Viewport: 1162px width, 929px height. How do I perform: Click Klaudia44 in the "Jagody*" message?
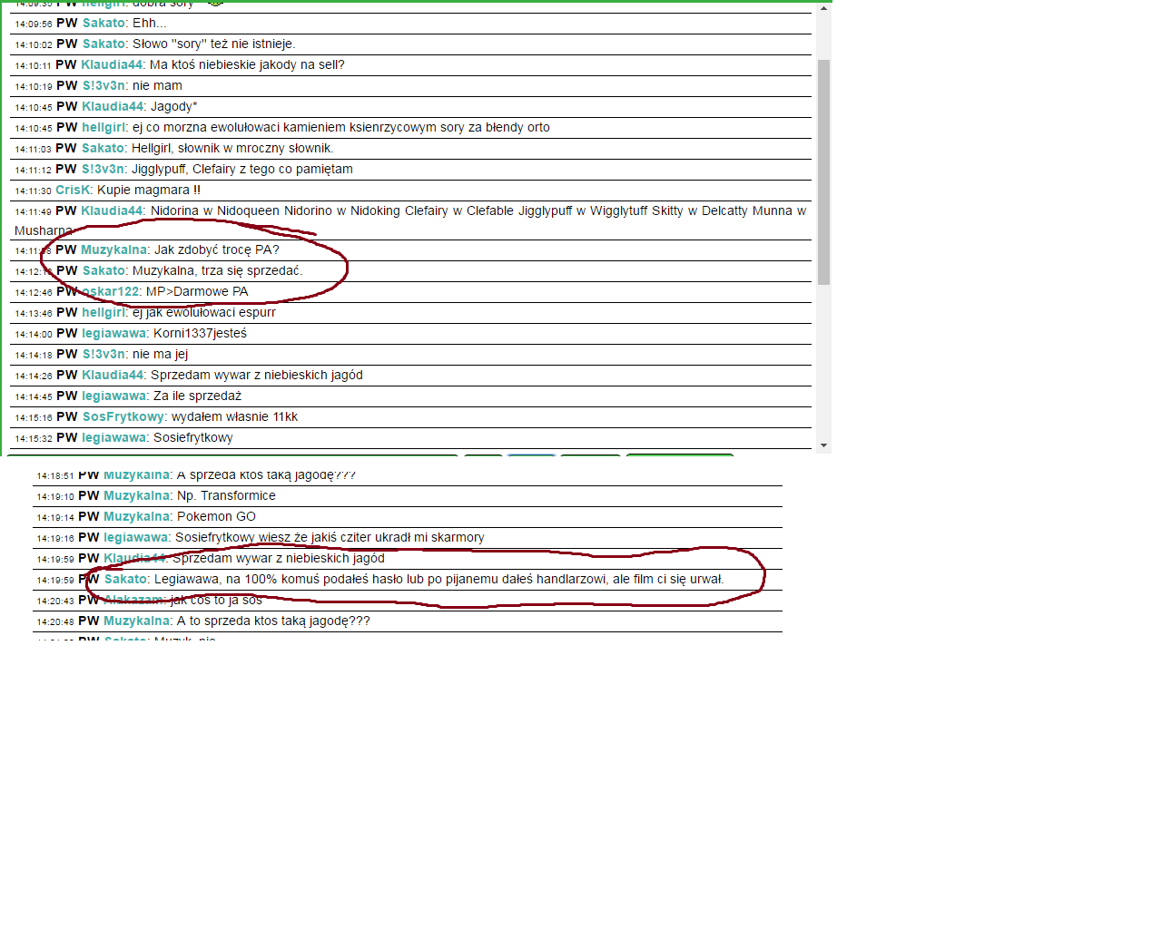[113, 107]
